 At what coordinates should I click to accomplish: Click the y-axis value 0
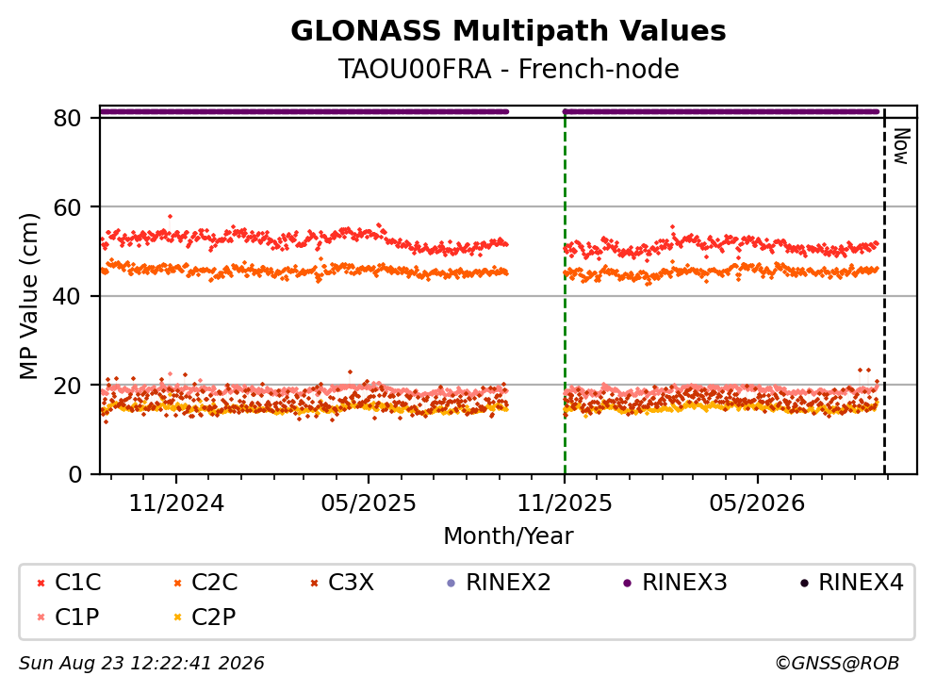coord(74,474)
